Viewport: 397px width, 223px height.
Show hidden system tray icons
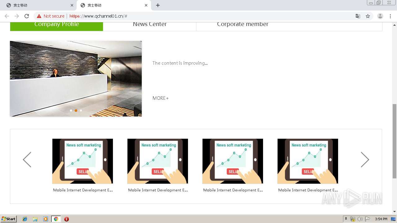point(346,219)
